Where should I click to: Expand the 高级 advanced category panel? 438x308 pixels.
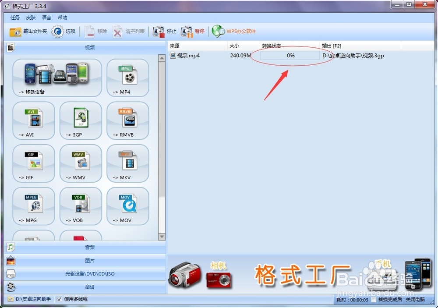tap(85, 287)
